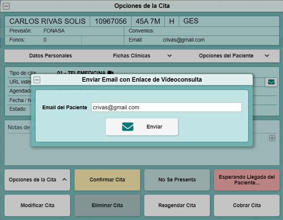Image resolution: width=283 pixels, height=220 pixels.
Task: Click the Enviar button with envelope
Action: pos(142,127)
